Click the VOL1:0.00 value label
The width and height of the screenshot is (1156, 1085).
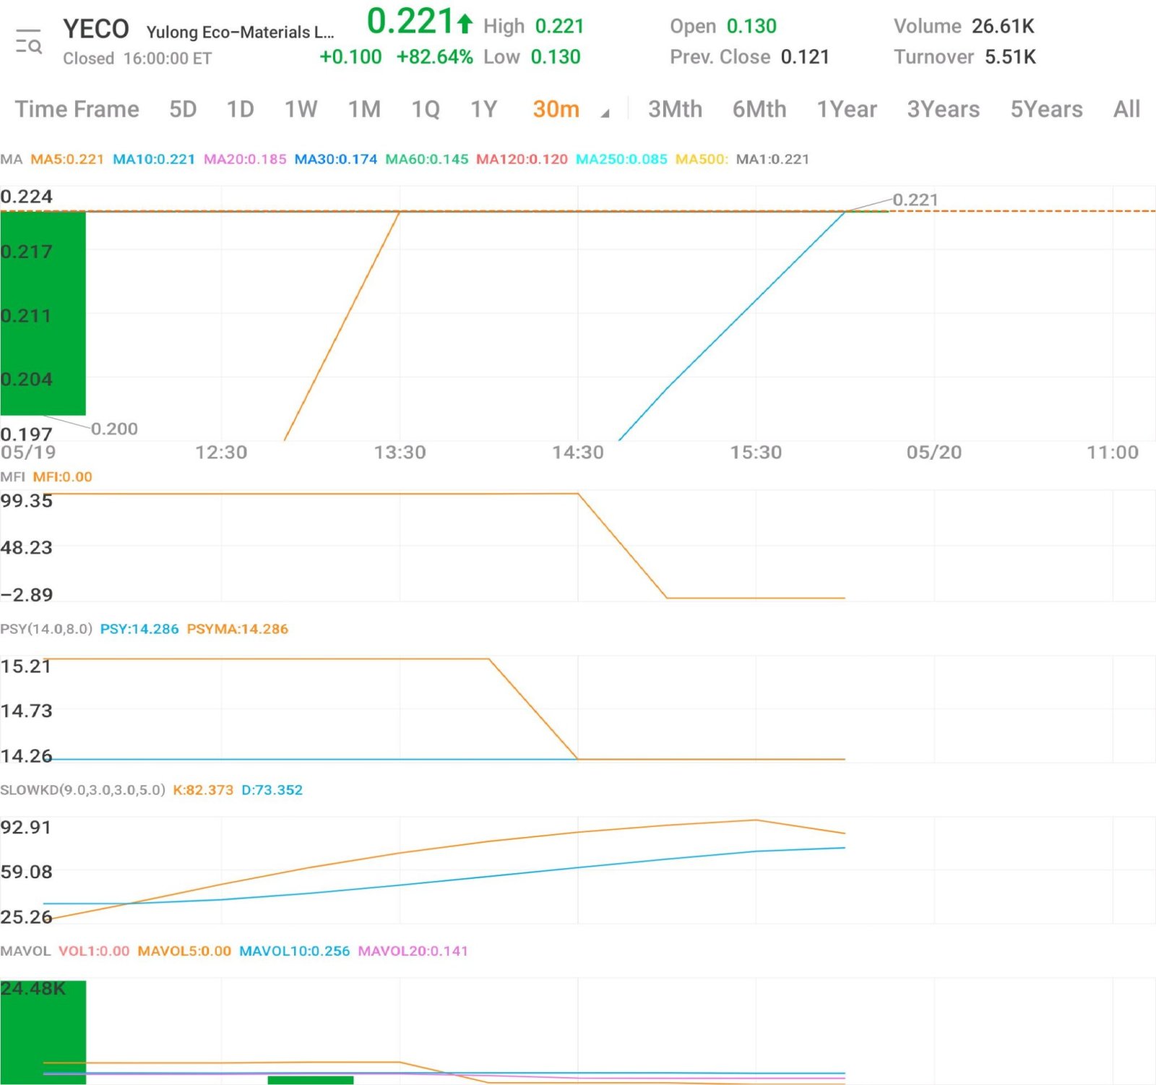[94, 951]
